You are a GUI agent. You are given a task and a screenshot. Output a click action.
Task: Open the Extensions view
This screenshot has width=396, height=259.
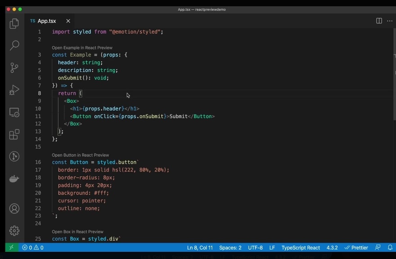pos(14,134)
